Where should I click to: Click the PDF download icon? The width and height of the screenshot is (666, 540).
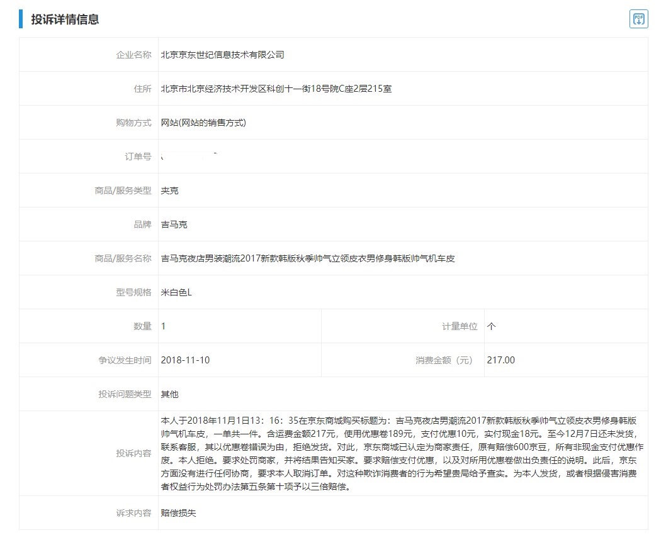[639, 19]
